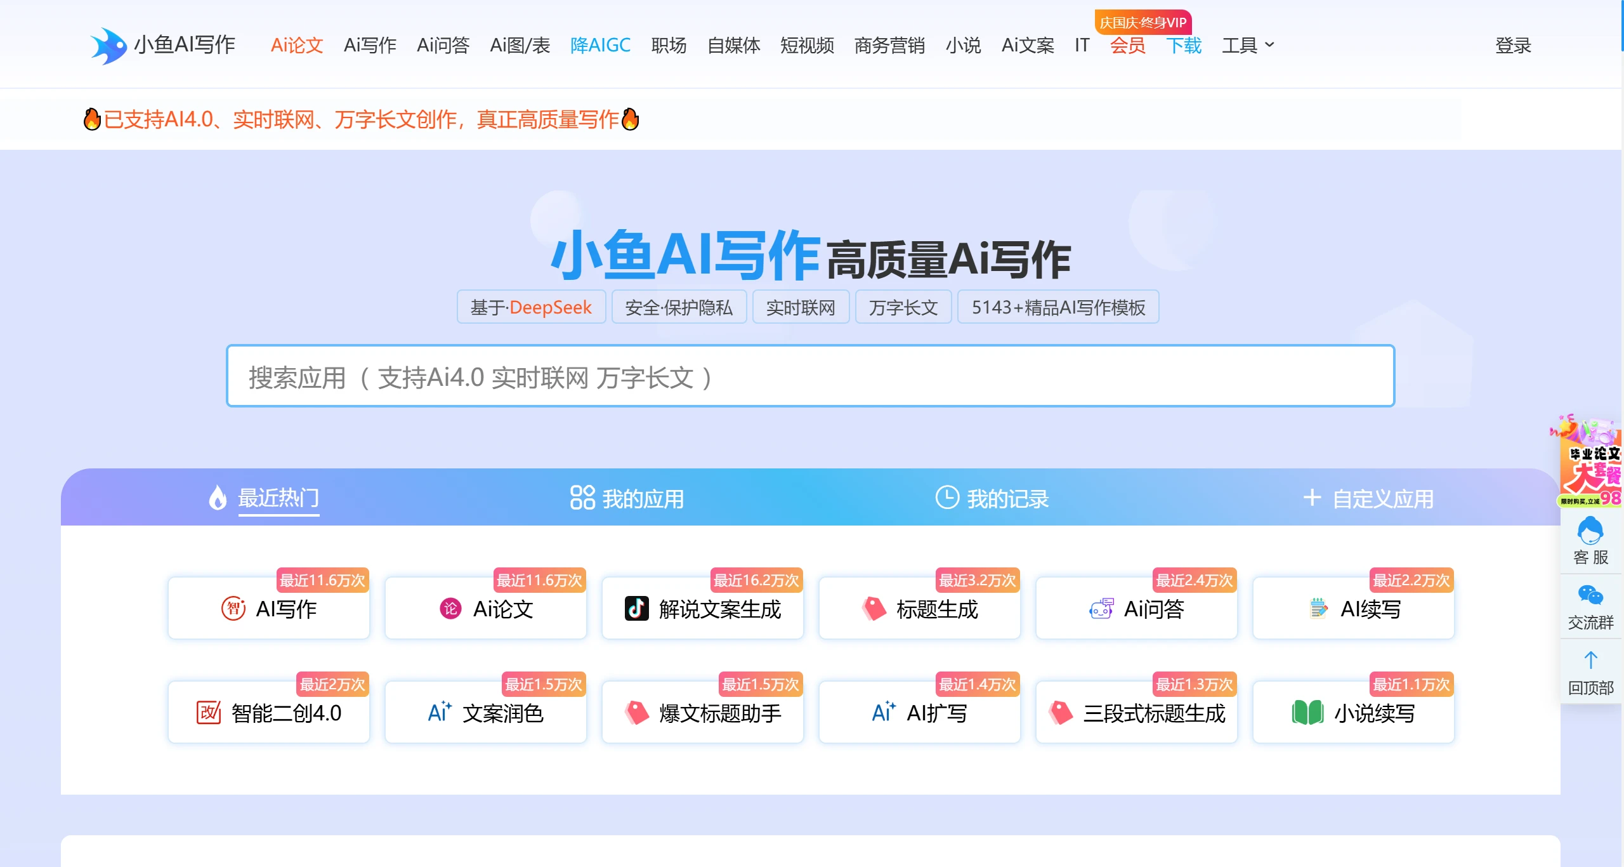Select the Ai论文 application icon
The height and width of the screenshot is (867, 1624).
(451, 609)
